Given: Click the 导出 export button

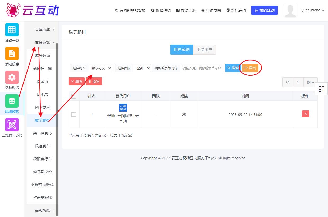Looking at the screenshot, I should pos(250,68).
